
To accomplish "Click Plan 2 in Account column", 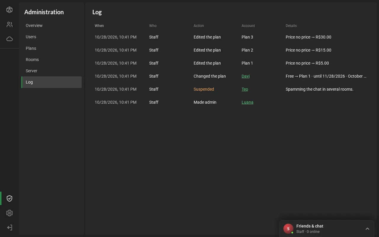I will pos(247,50).
